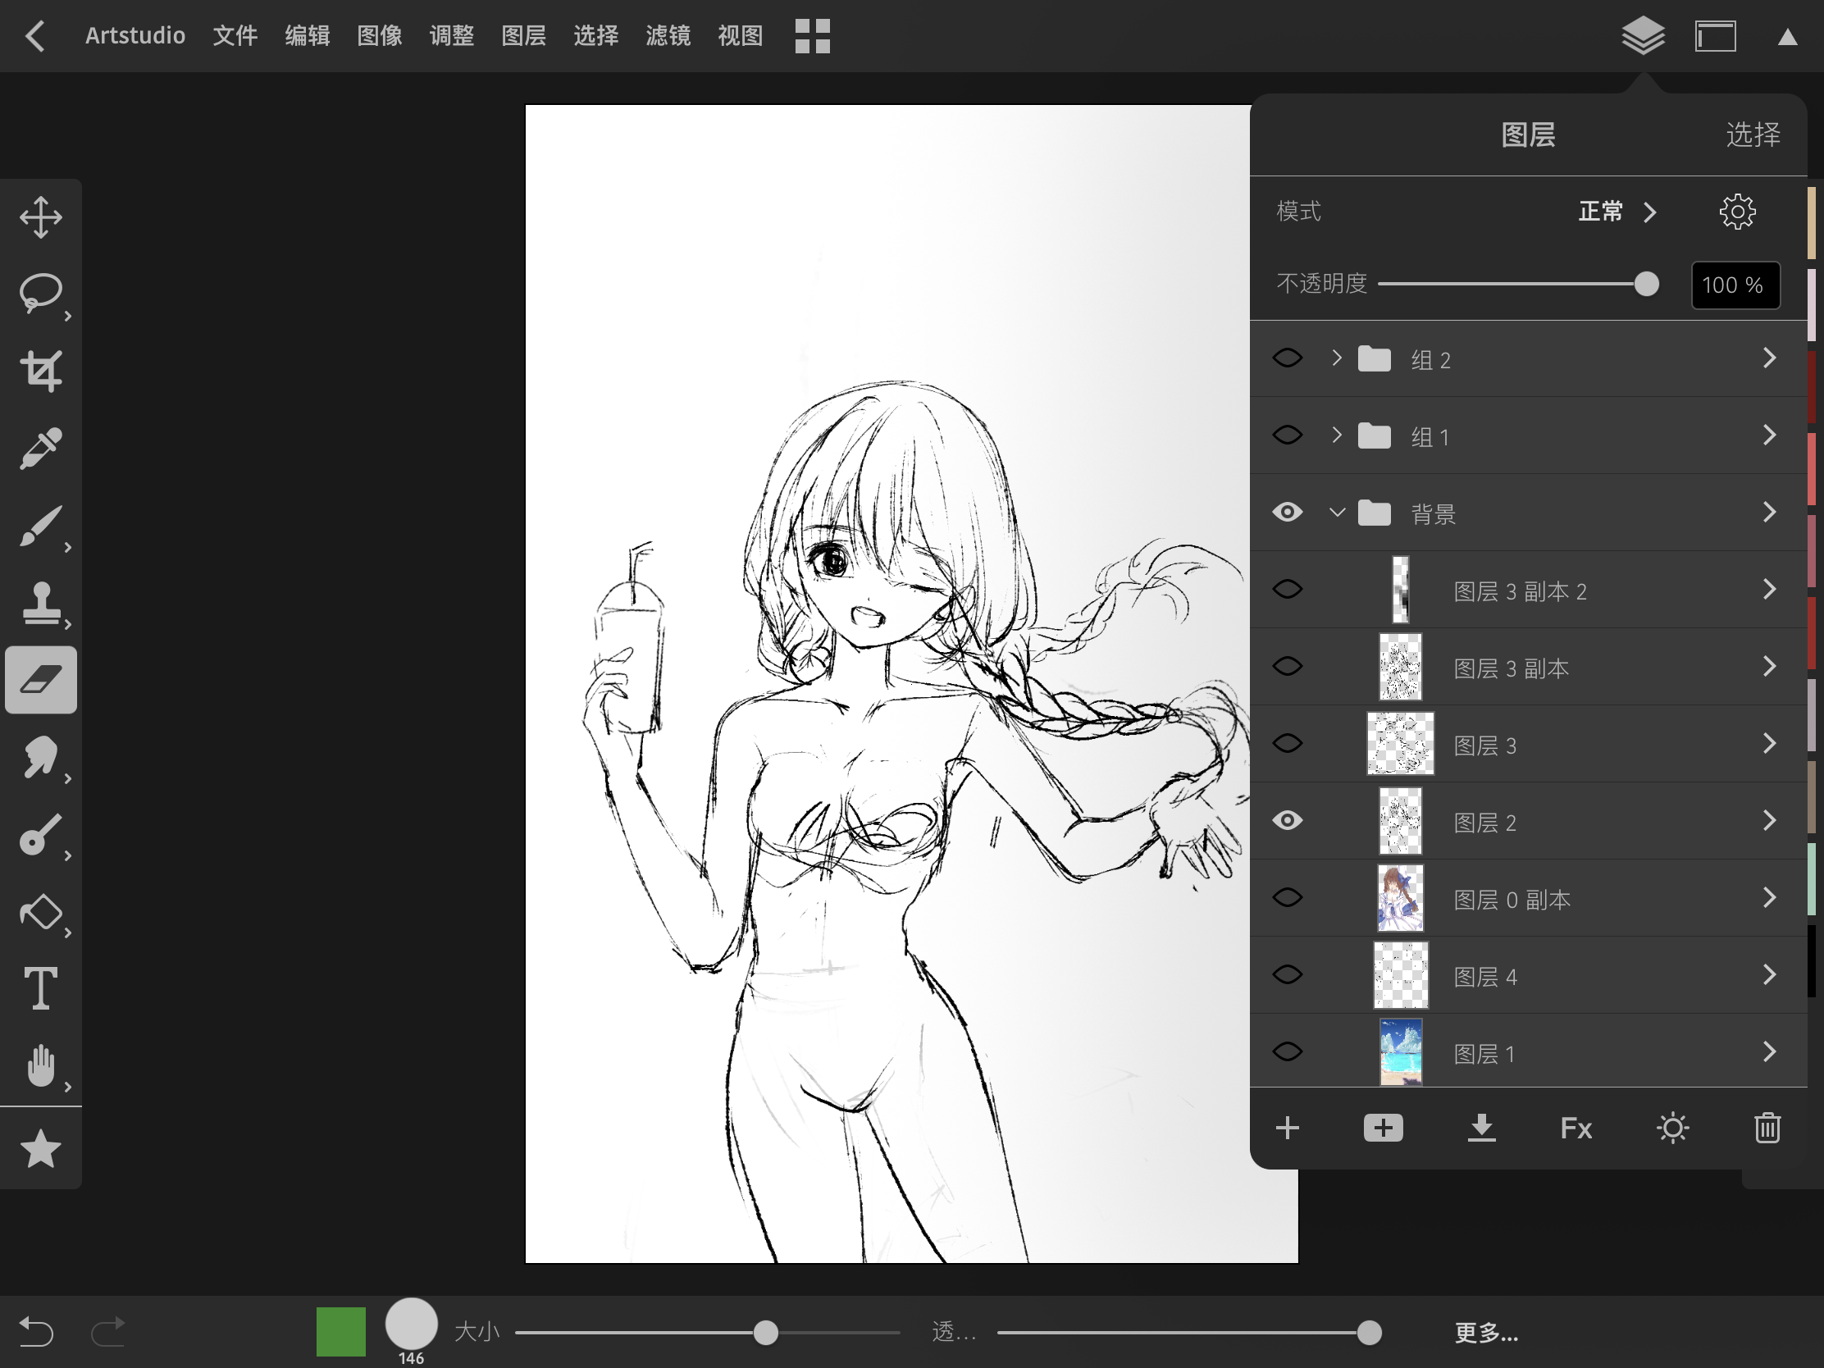The image size is (1824, 1368).
Task: Click 更多... brush options button
Action: point(1486,1333)
